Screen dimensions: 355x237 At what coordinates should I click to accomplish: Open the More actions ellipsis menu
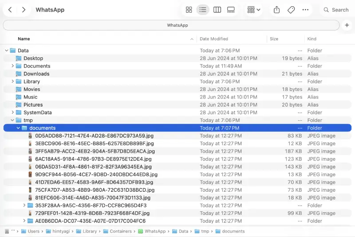pyautogui.click(x=305, y=10)
